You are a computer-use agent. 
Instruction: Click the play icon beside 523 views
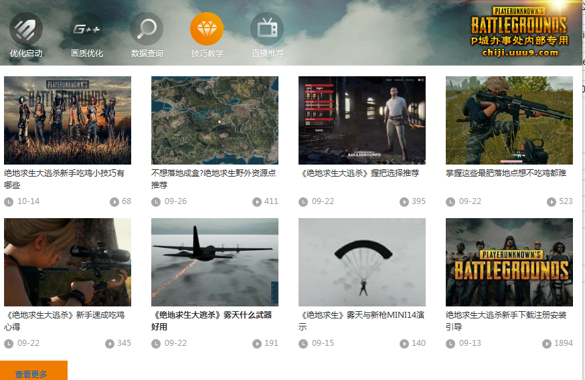tap(552, 202)
